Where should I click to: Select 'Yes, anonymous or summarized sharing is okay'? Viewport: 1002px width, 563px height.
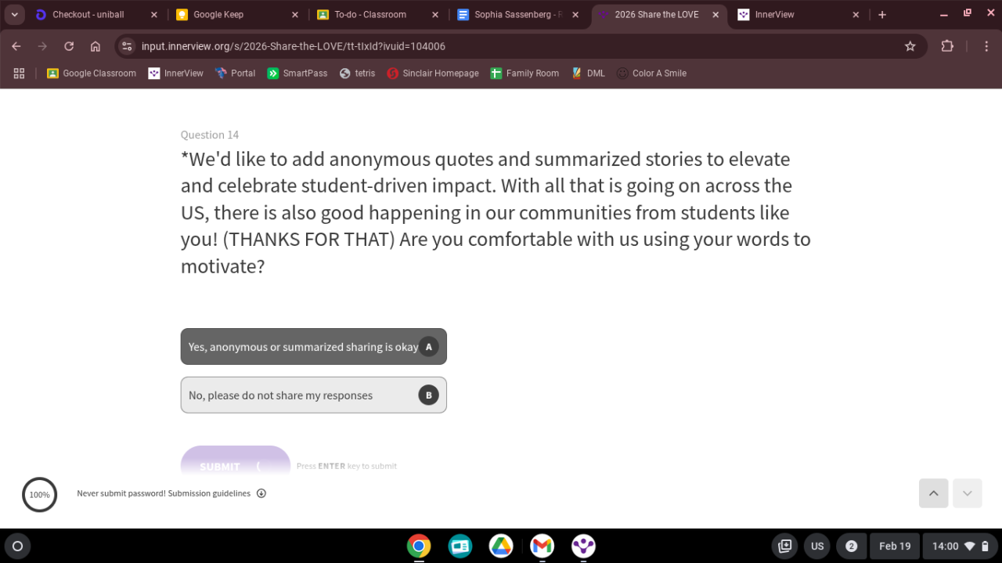click(313, 347)
